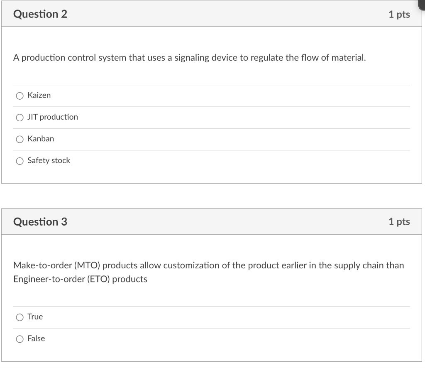This screenshot has width=425, height=368.
Task: Click the Kanban answer label text
Action: point(40,139)
